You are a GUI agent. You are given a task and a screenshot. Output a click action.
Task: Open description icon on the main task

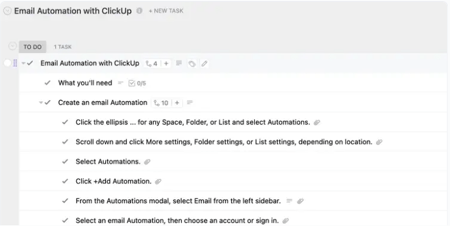[x=179, y=63]
